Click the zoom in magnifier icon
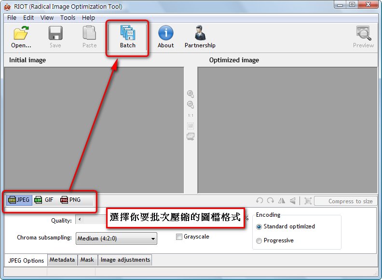 pyautogui.click(x=191, y=94)
